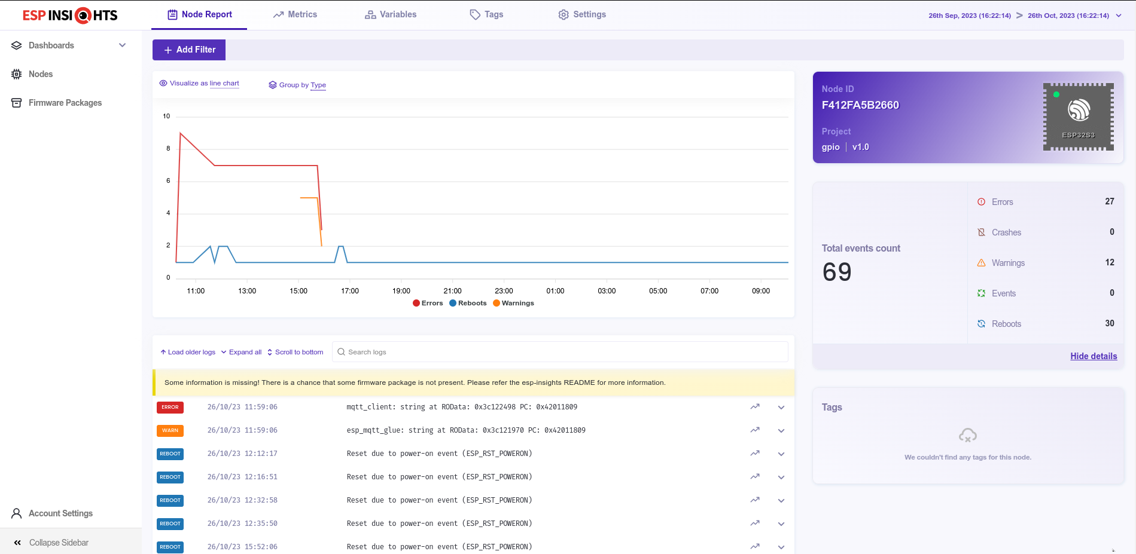Toggle the Errors series in the legend
The height and width of the screenshot is (554, 1136).
(x=428, y=303)
